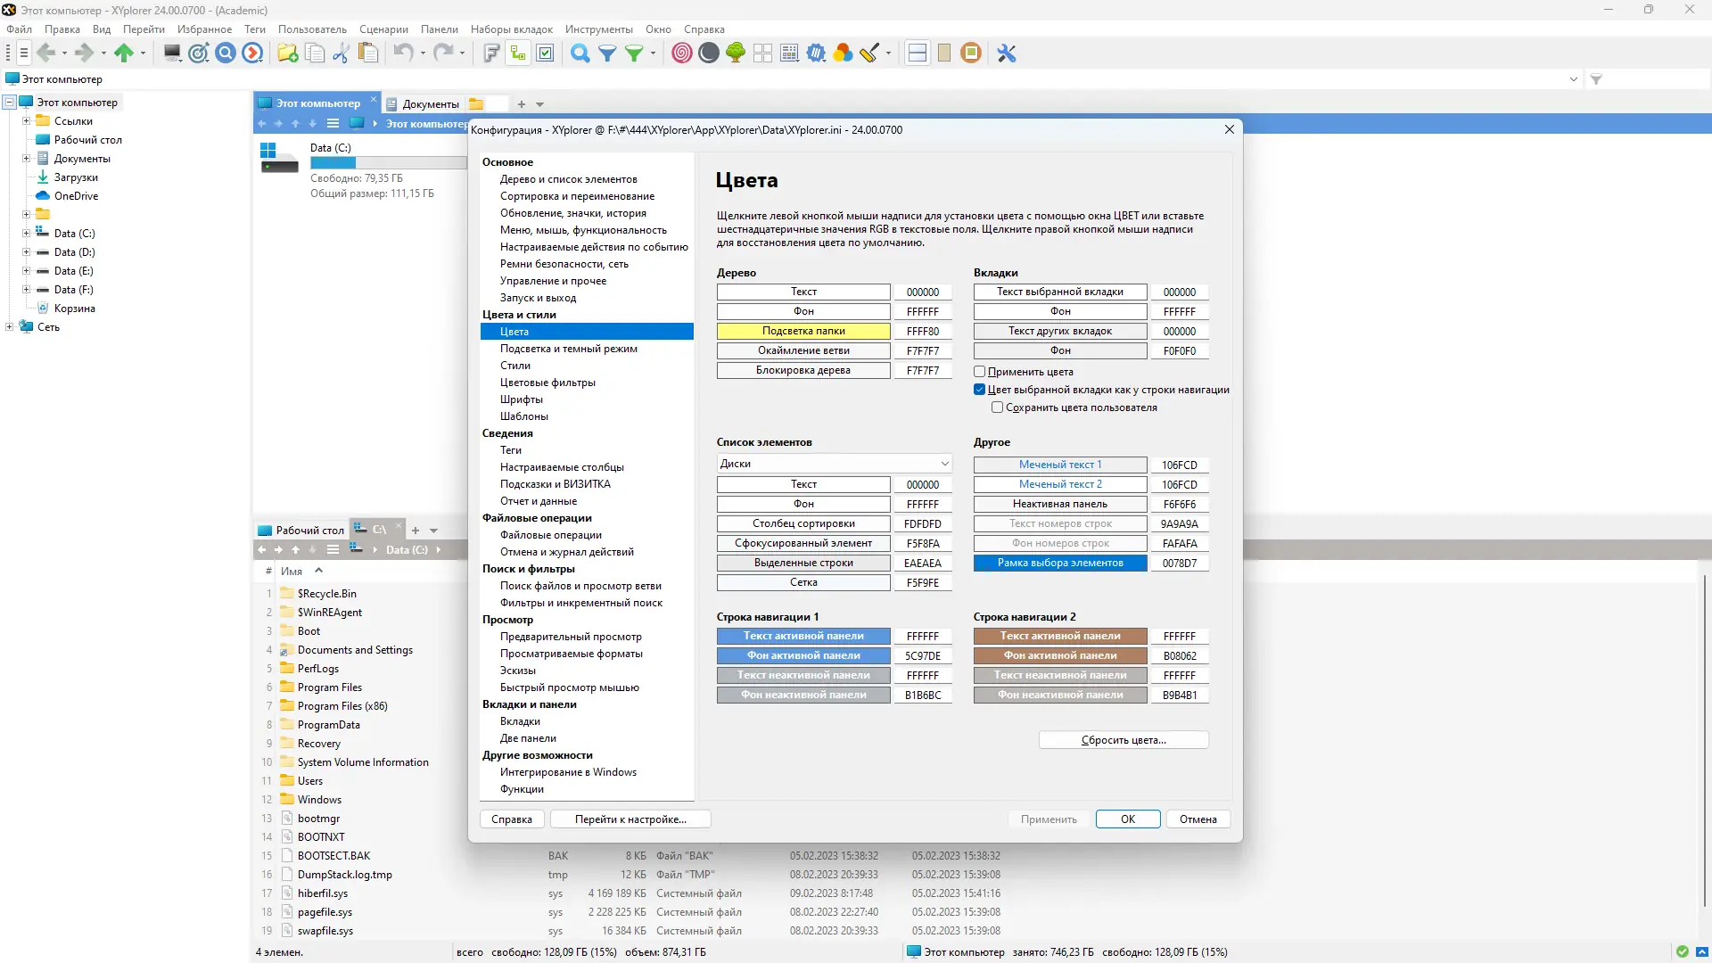
Task: Click the New Folder toolbar icon
Action: 287,53
